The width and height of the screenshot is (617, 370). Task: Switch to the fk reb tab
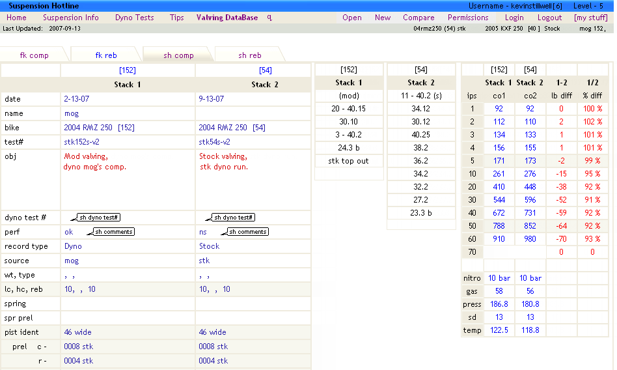(106, 55)
